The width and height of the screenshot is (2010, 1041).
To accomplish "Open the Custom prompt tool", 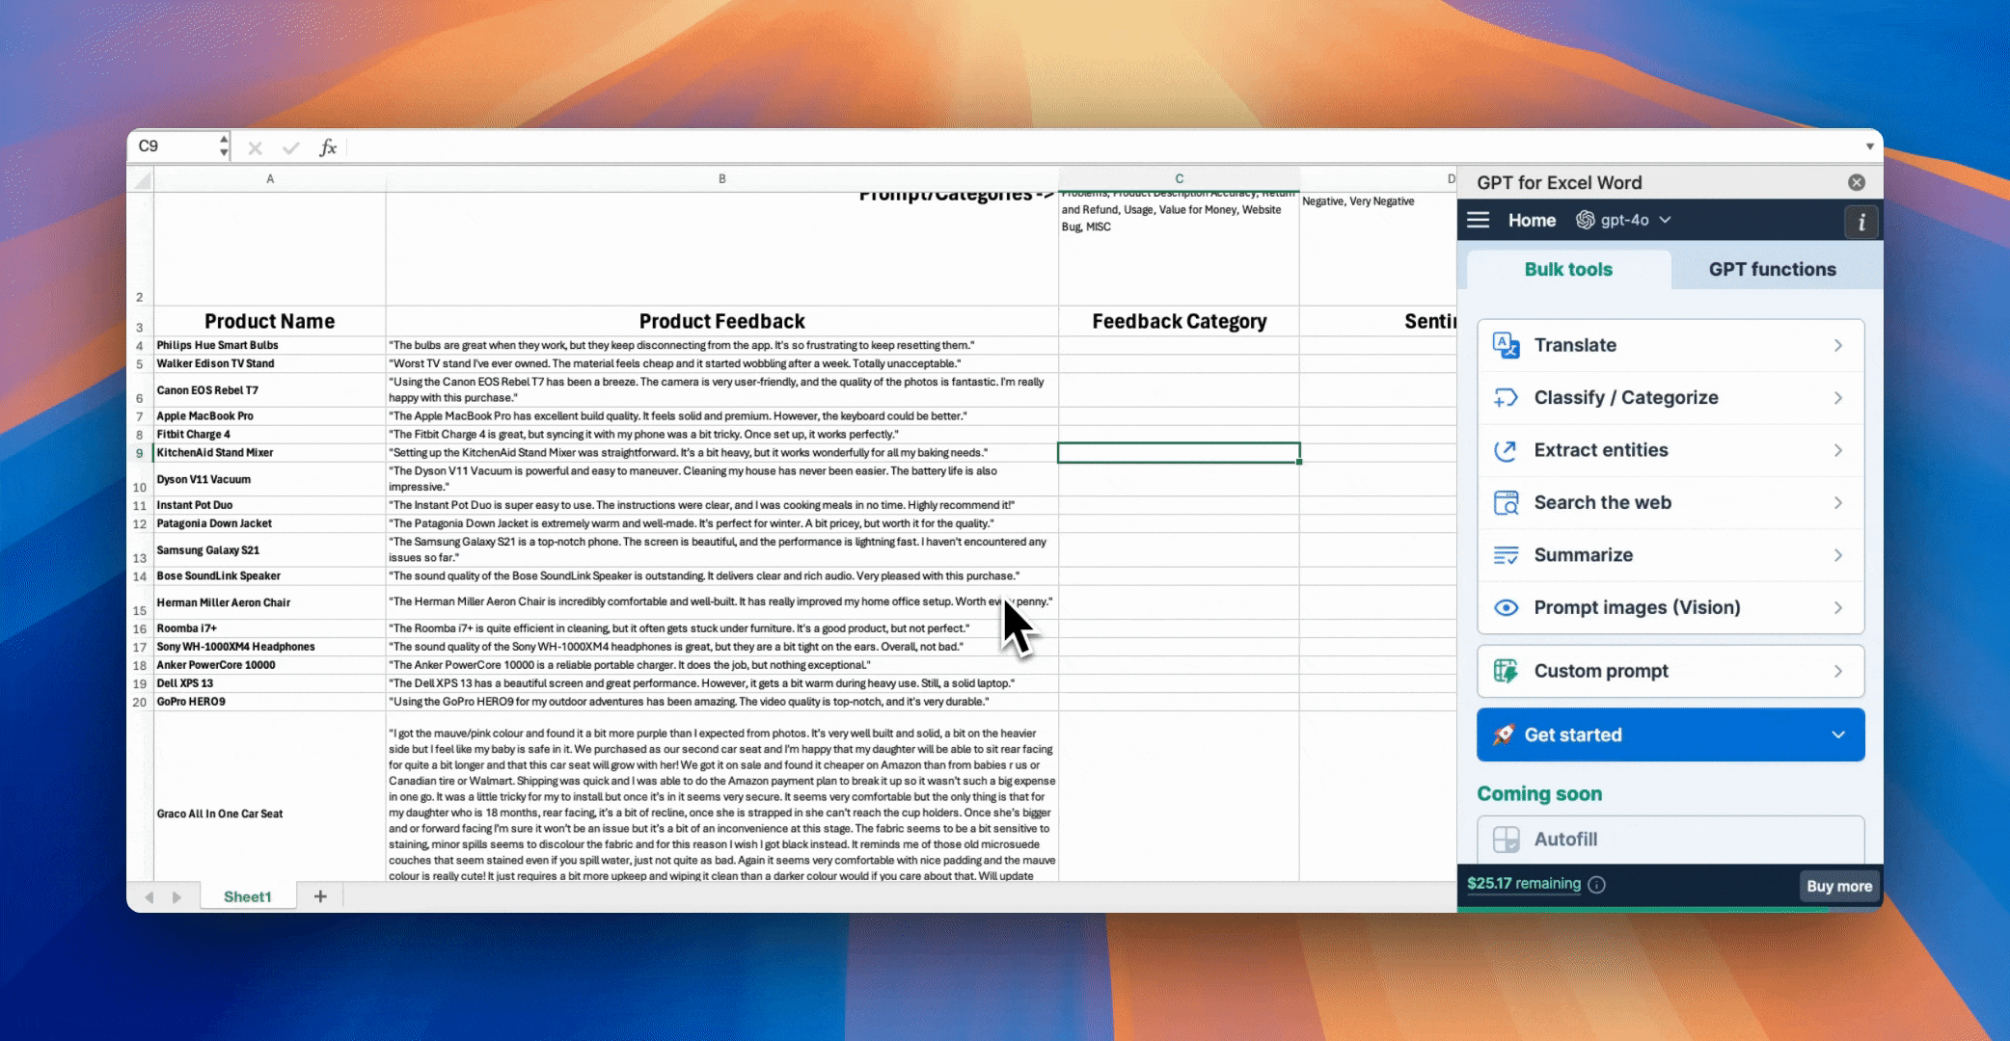I will tap(1670, 671).
